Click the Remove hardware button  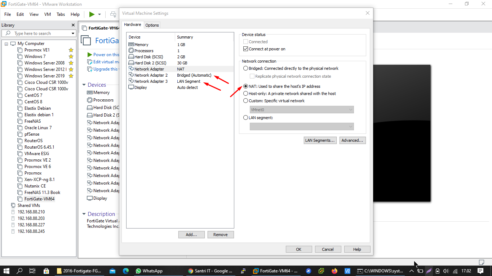pyautogui.click(x=221, y=235)
